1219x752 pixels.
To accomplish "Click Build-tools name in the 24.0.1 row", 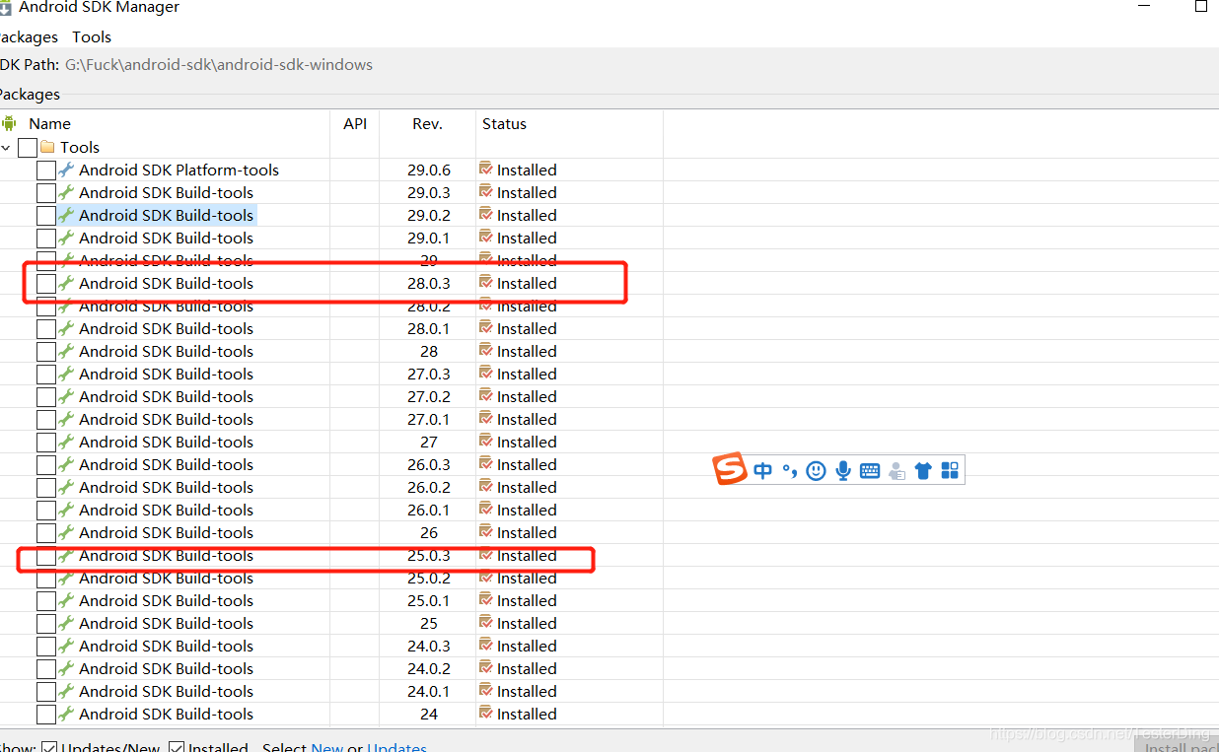I will pos(166,691).
